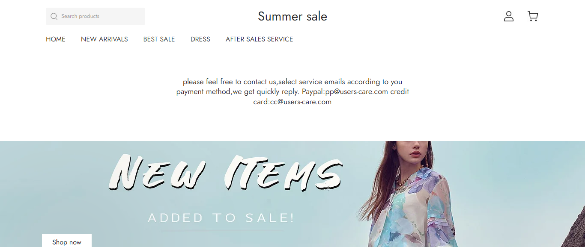Viewport: 585px width, 247px height.
Task: Go to the HOME menu item
Action: tap(56, 39)
